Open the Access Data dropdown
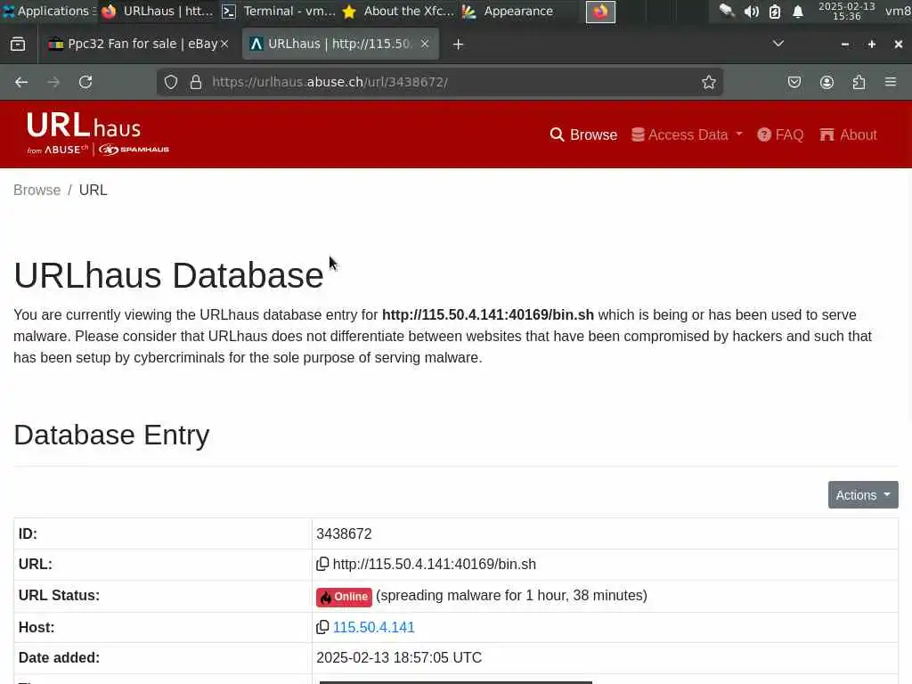Viewport: 912px width, 684px height. 687,135
